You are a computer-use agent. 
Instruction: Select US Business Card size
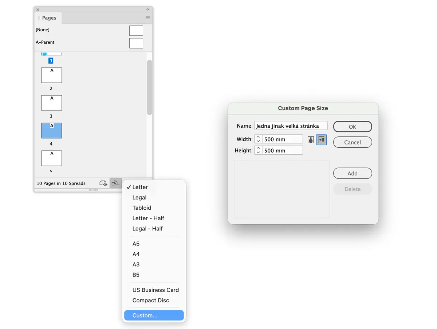point(155,290)
